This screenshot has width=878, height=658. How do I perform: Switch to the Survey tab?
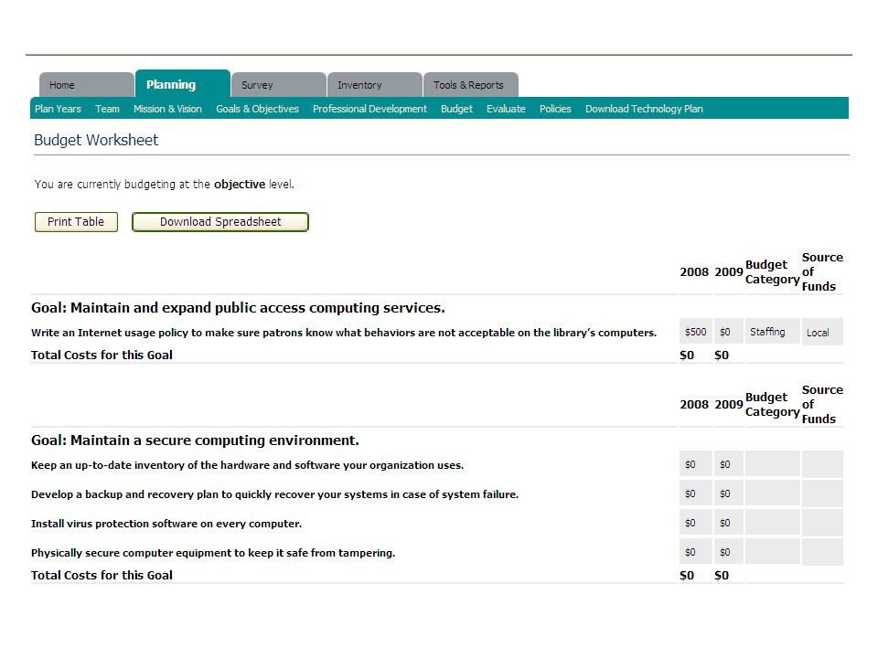click(x=279, y=85)
